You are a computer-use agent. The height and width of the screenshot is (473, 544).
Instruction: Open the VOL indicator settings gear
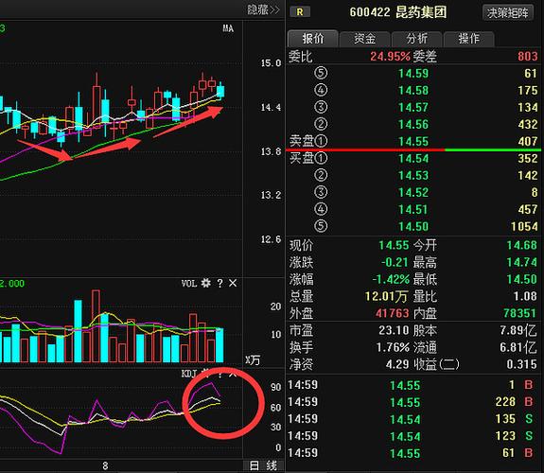(206, 283)
